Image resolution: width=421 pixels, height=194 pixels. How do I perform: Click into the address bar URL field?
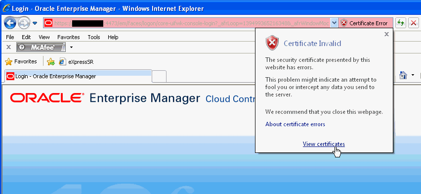pyautogui.click(x=191, y=23)
